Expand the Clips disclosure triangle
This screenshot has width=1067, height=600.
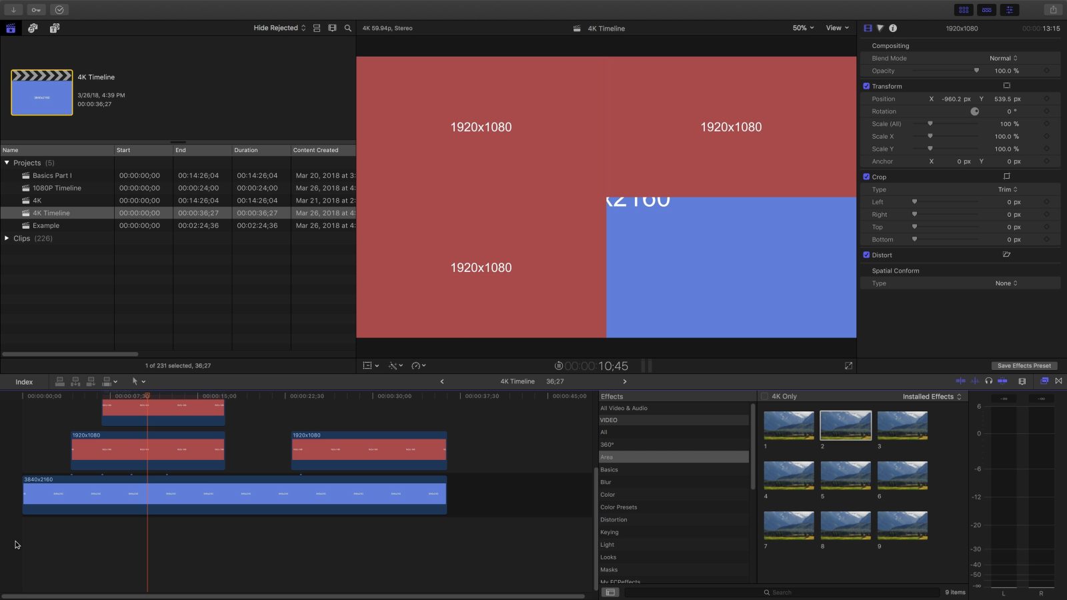pyautogui.click(x=7, y=238)
